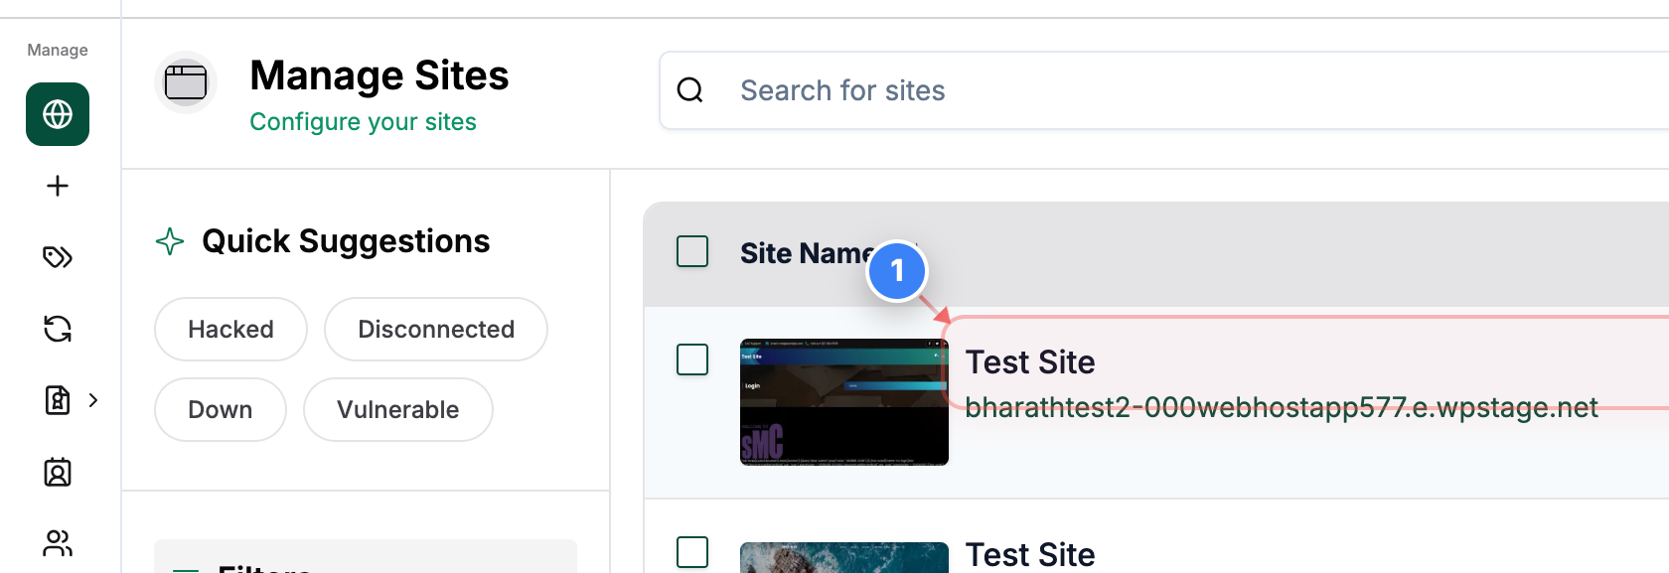The height and width of the screenshot is (573, 1669).
Task: Expand the chevron next to the backups sidebar icon
Action: (93, 400)
